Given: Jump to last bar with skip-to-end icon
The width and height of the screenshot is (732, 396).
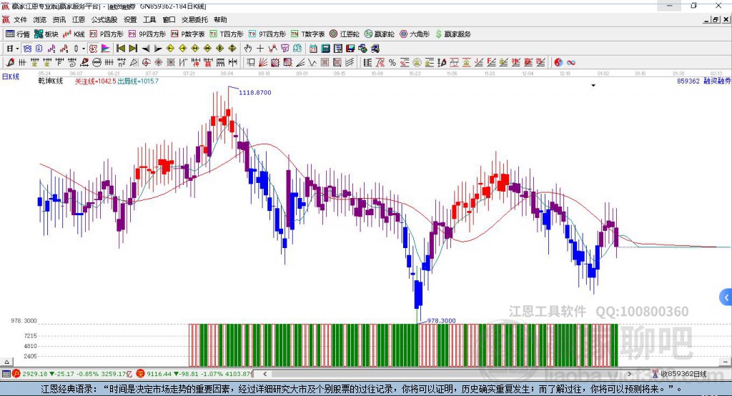Looking at the screenshot, I should [133, 48].
